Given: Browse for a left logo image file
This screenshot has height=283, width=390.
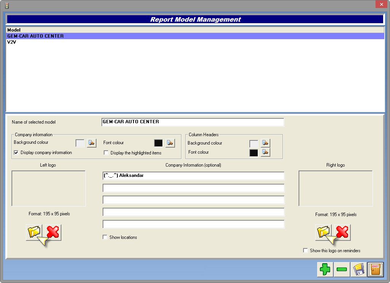Looking at the screenshot, I should point(34,232).
